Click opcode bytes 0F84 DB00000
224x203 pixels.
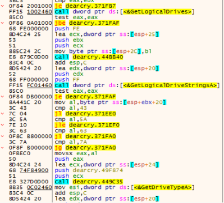[30, 97]
